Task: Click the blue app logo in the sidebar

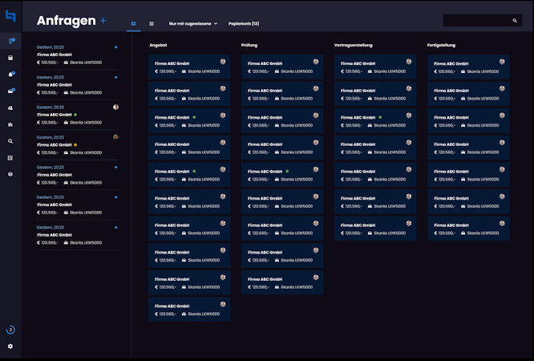Action: (x=10, y=15)
